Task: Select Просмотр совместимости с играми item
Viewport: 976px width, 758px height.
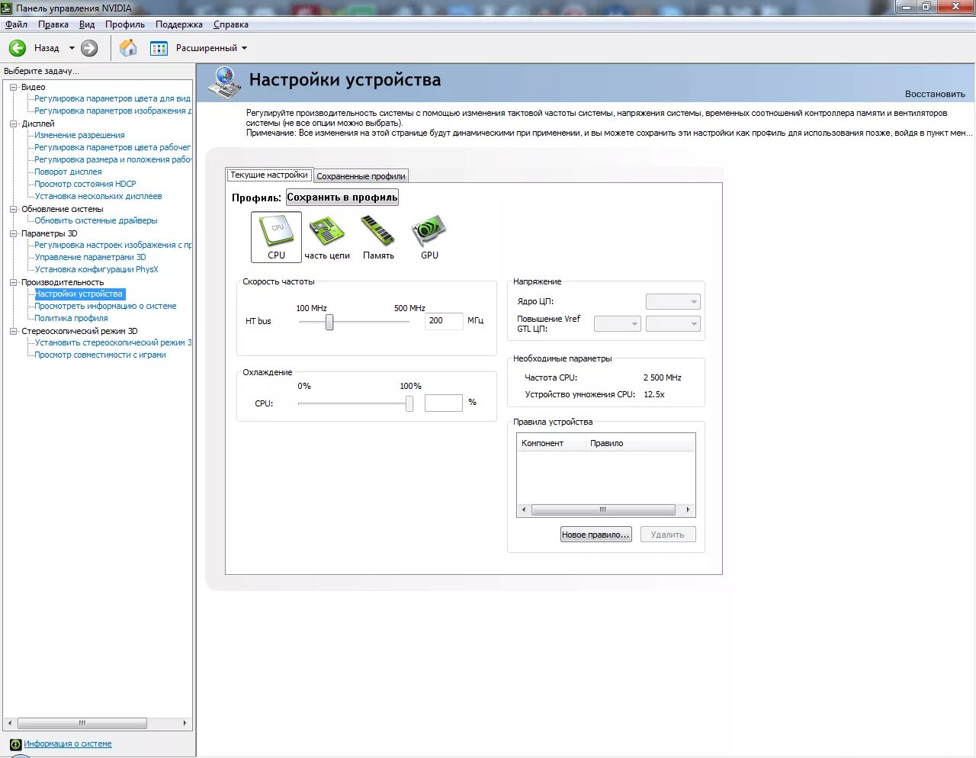Action: tap(100, 355)
